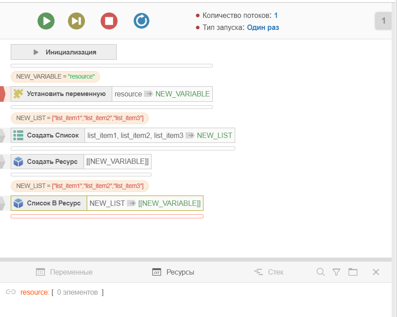Open the search magnifier in bottom panel

pyautogui.click(x=321, y=272)
